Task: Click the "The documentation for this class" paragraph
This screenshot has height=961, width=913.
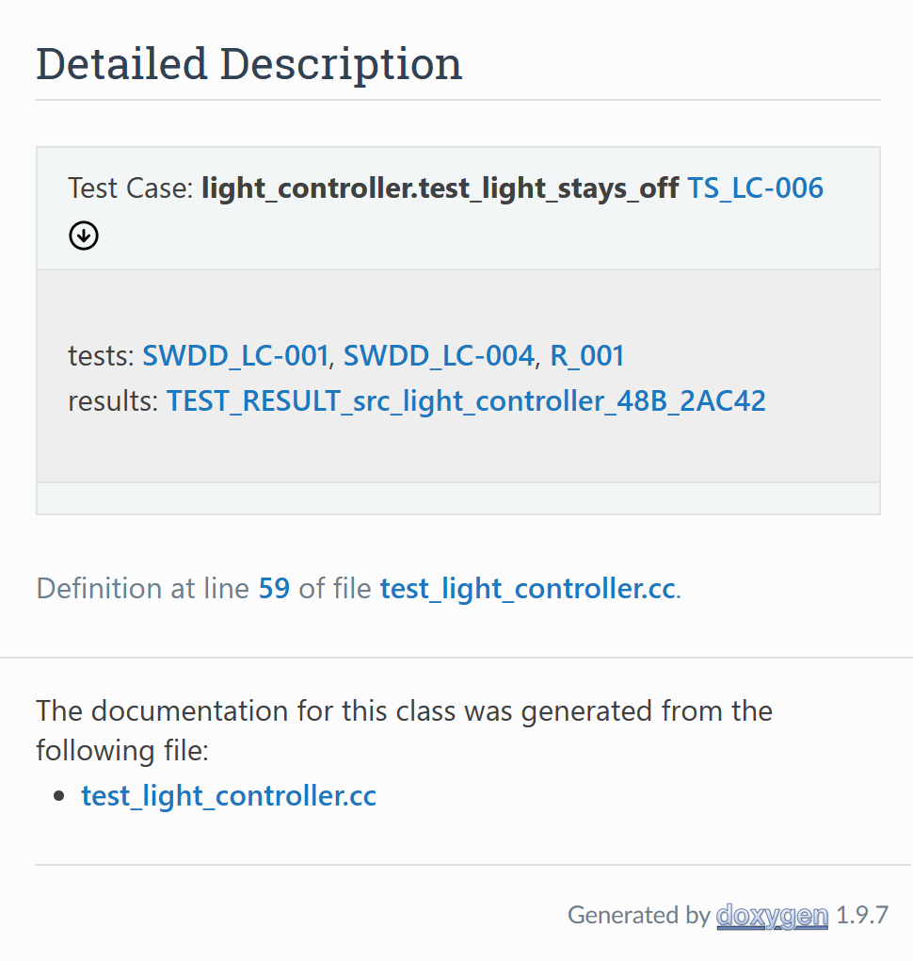Action: tap(404, 711)
